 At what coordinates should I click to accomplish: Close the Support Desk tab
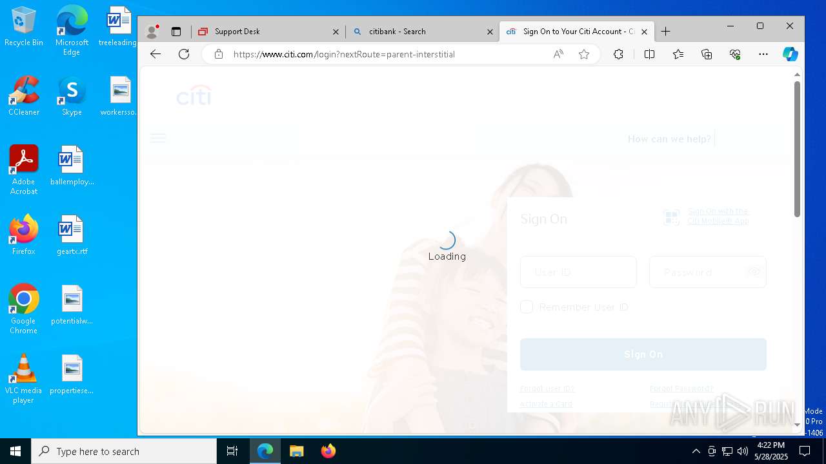336,32
